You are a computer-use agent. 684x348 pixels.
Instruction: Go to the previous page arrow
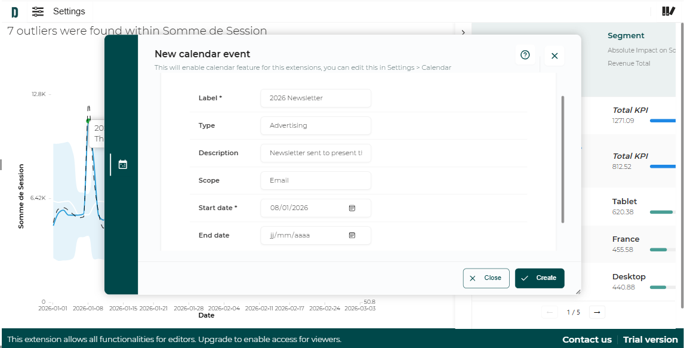[550, 312]
